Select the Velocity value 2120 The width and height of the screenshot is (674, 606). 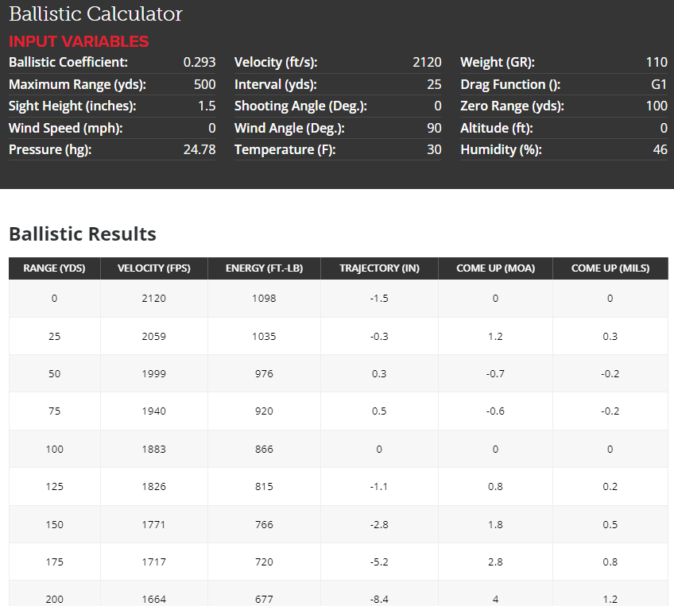[x=427, y=62]
